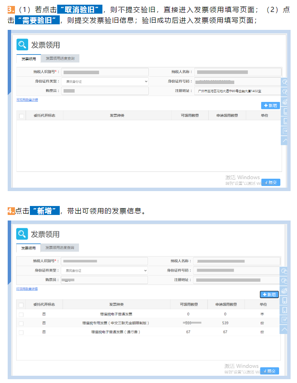Click the Weibo icon in the lower right sidebar
The image size is (297, 383).
click(x=285, y=290)
